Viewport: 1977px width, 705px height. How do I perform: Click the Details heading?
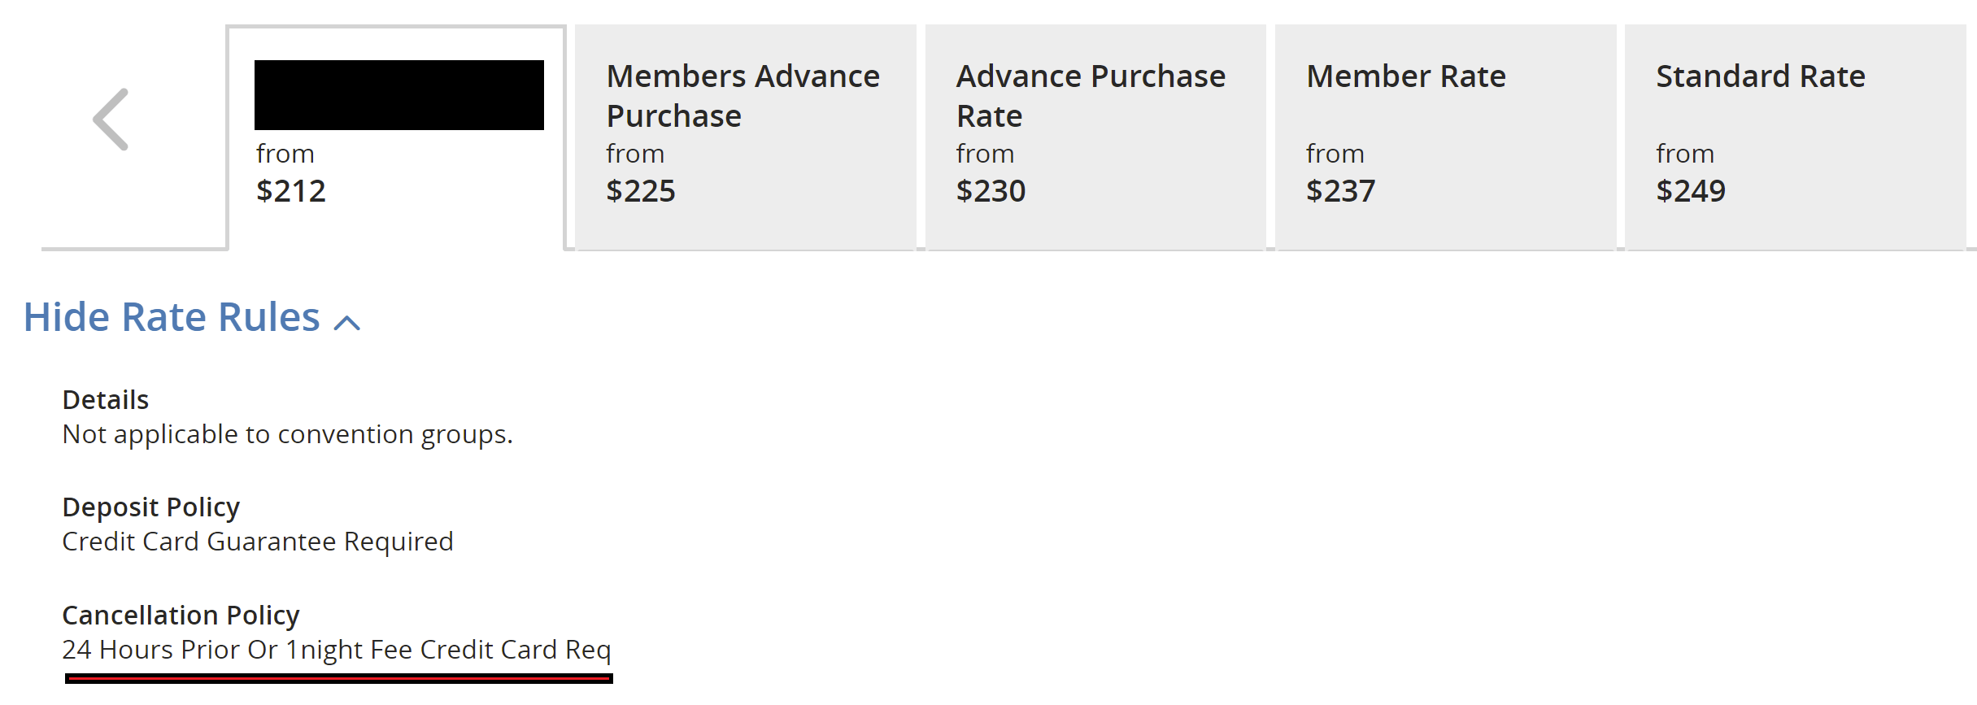click(x=106, y=400)
